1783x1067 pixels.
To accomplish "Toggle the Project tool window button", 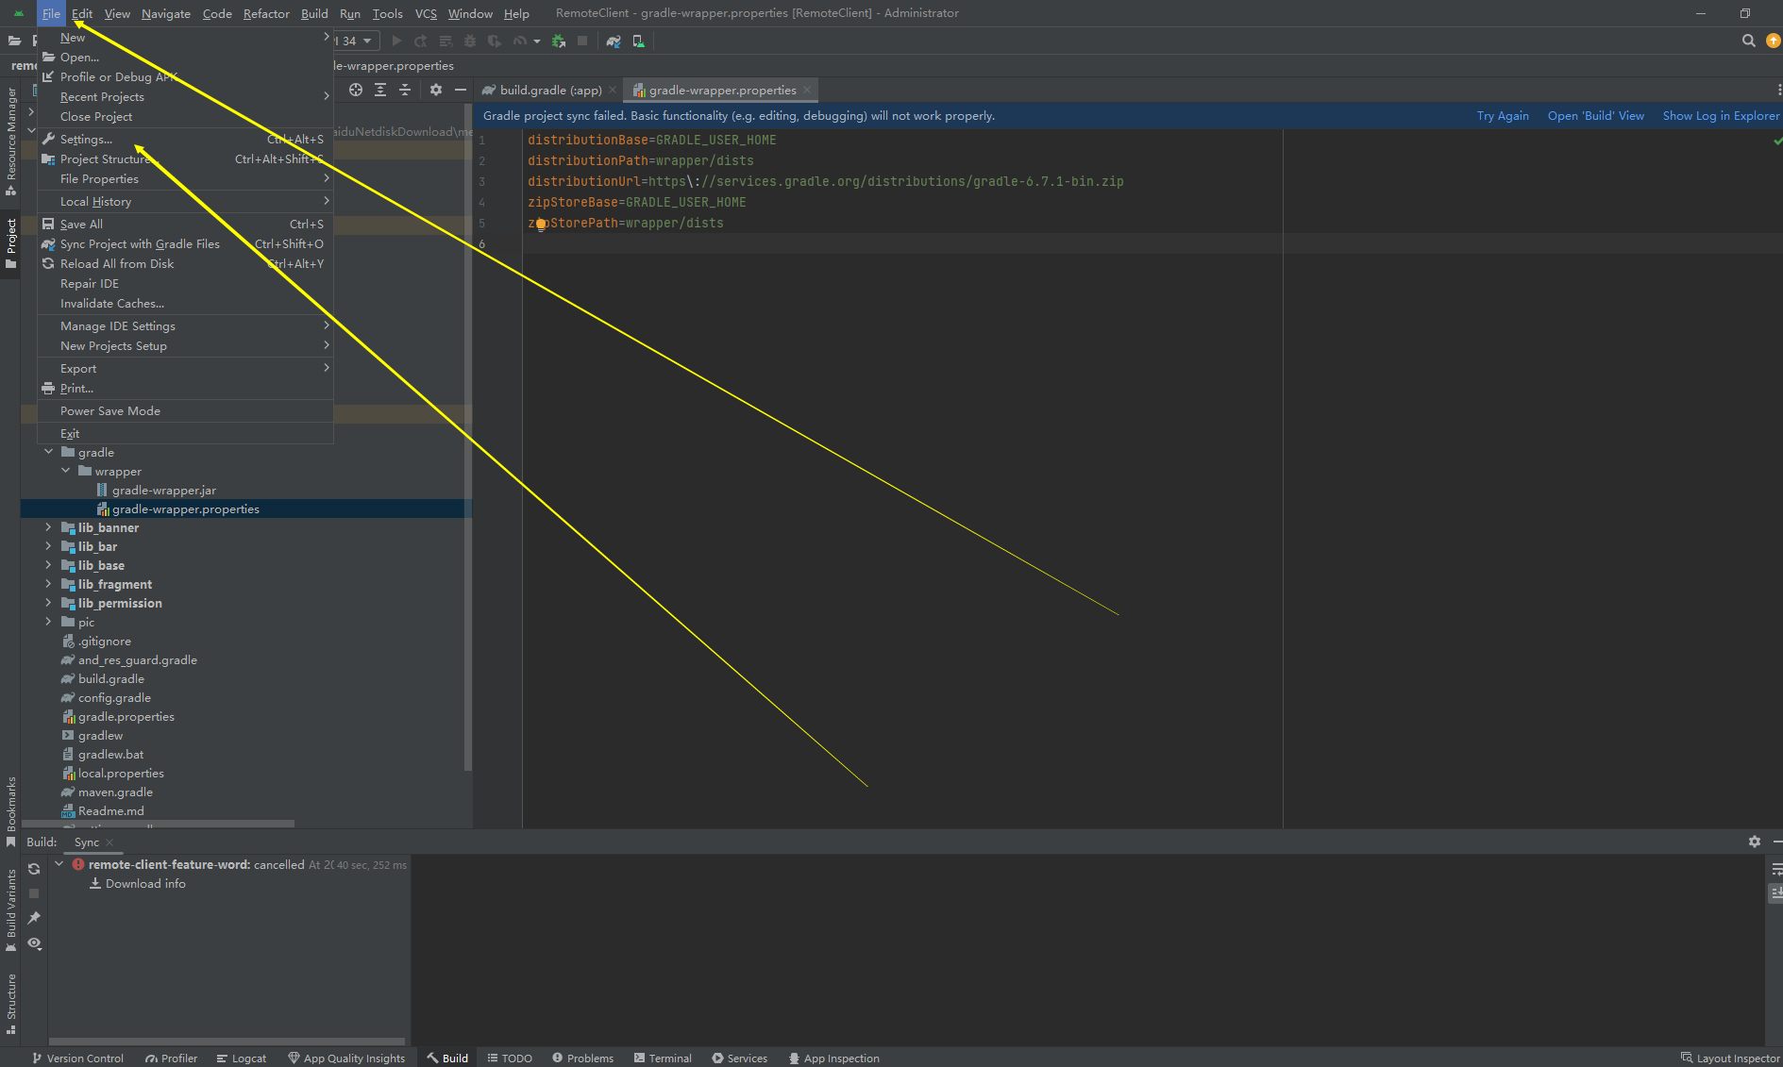I will [10, 243].
